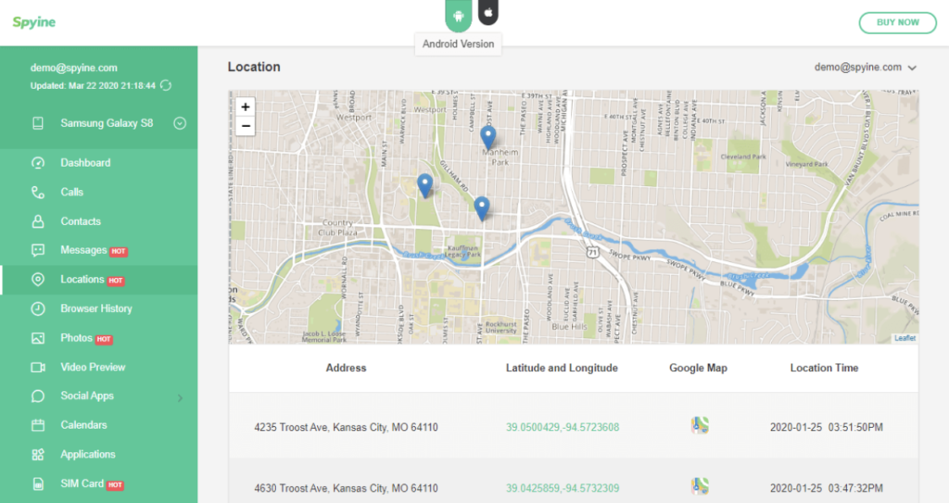Open Browser History menu item
This screenshot has height=503, width=949.
click(x=98, y=308)
